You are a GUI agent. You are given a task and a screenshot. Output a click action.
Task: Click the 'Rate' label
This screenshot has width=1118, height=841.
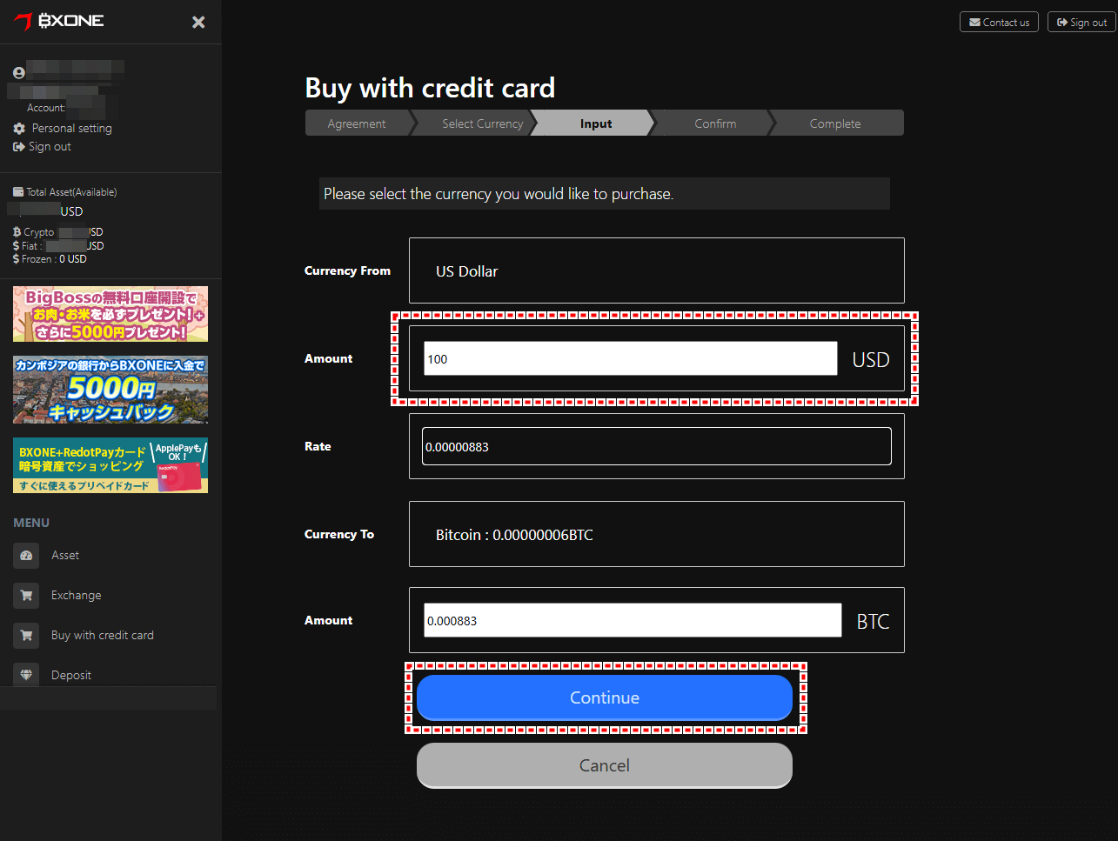tap(318, 446)
